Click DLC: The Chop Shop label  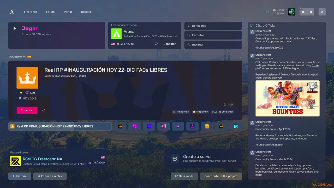click(x=222, y=112)
